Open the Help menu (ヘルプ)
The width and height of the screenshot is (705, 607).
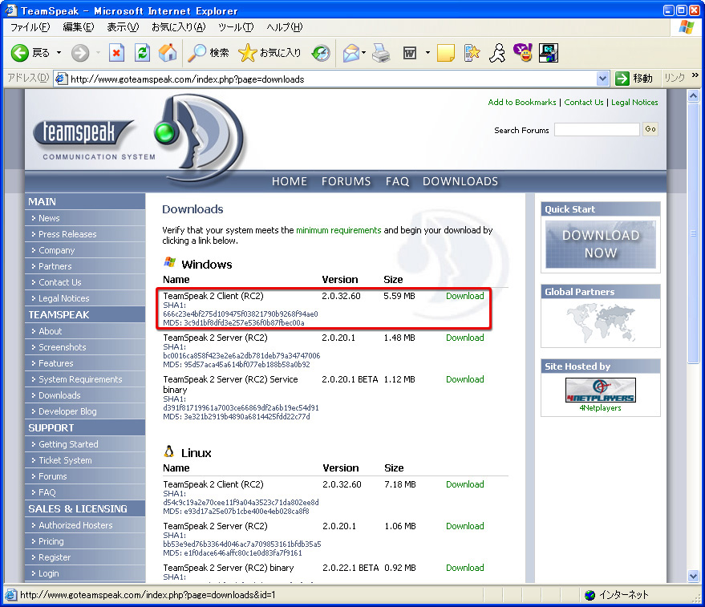[x=285, y=27]
